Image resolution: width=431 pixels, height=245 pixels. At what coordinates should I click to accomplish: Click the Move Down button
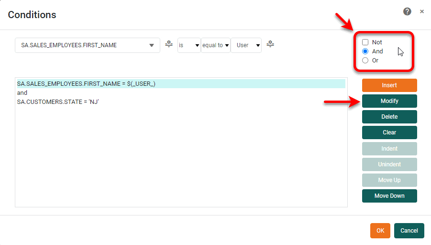pyautogui.click(x=389, y=196)
